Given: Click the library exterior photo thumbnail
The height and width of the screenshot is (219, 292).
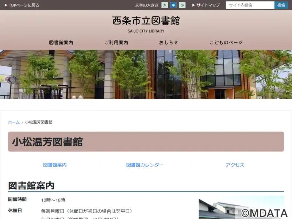Looking at the screenshot, I should (x=241, y=207).
